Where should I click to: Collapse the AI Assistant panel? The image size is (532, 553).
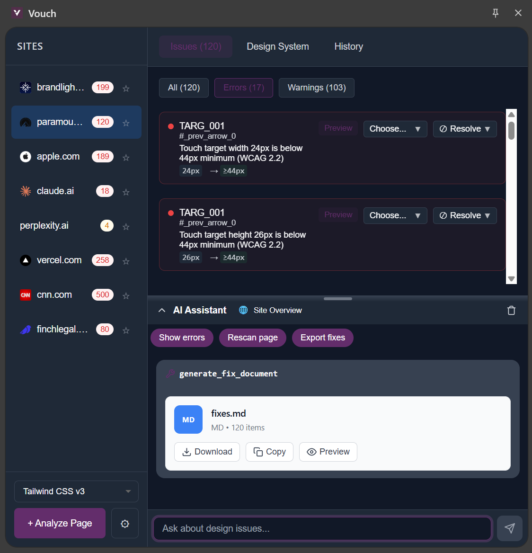coord(162,310)
